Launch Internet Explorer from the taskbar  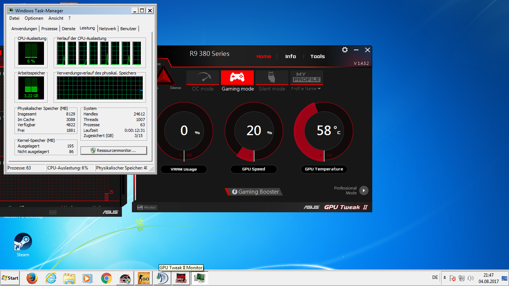[51, 278]
